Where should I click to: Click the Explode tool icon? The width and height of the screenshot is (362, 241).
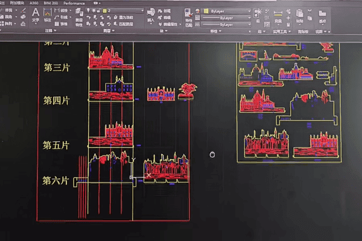(24, 17)
